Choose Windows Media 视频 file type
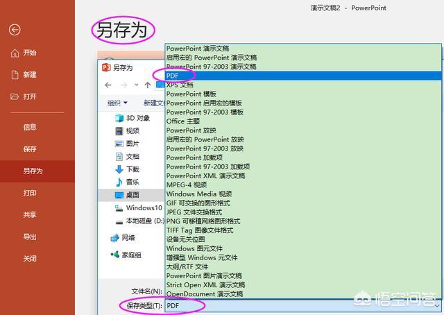The height and width of the screenshot is (315, 444). (x=303, y=194)
